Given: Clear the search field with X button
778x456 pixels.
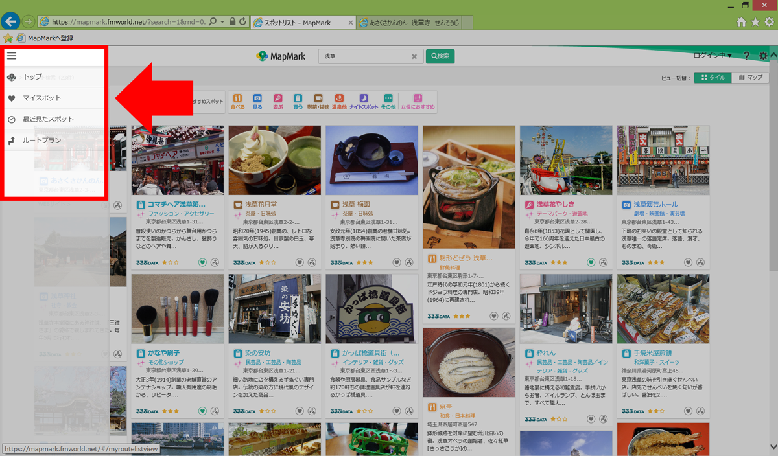Looking at the screenshot, I should tap(414, 57).
